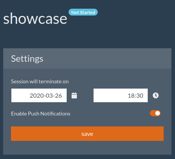Pick a new time via clock icon
175x159 pixels.
pos(156,95)
